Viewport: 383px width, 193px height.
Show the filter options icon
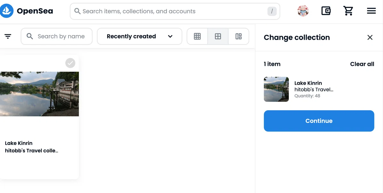pos(8,36)
